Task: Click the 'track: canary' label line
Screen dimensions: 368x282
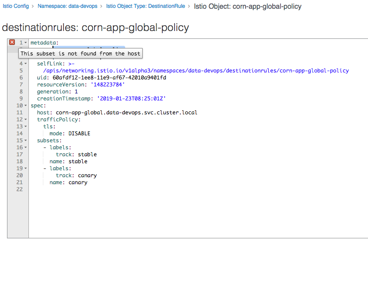Action: [x=76, y=175]
